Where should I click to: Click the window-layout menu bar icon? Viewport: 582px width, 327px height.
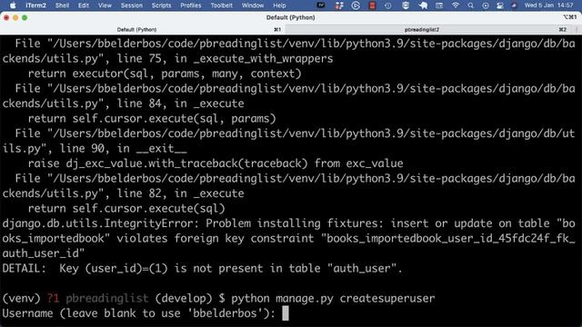439,5
